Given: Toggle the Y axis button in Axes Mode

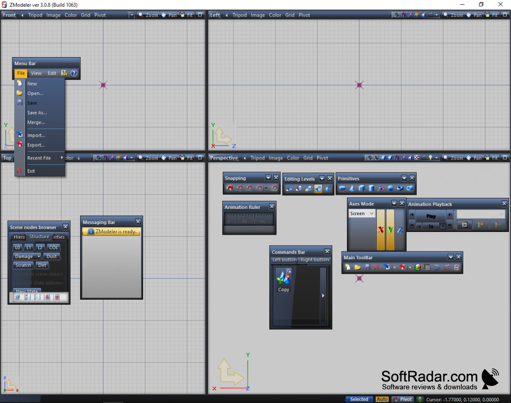Looking at the screenshot, I should pyautogui.click(x=390, y=230).
